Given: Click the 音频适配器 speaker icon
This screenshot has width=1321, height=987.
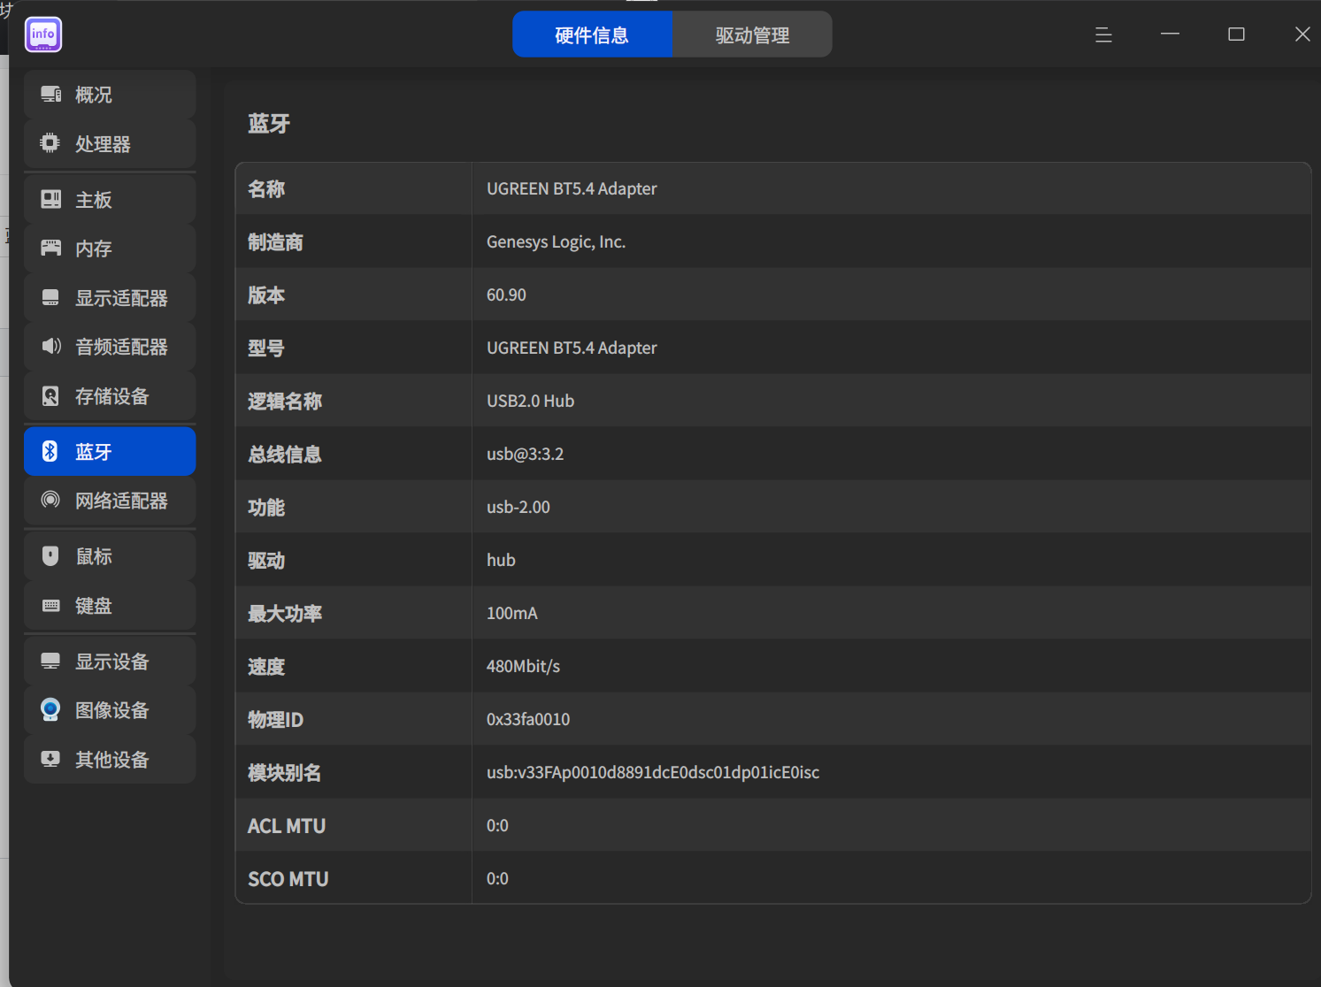Looking at the screenshot, I should point(50,346).
